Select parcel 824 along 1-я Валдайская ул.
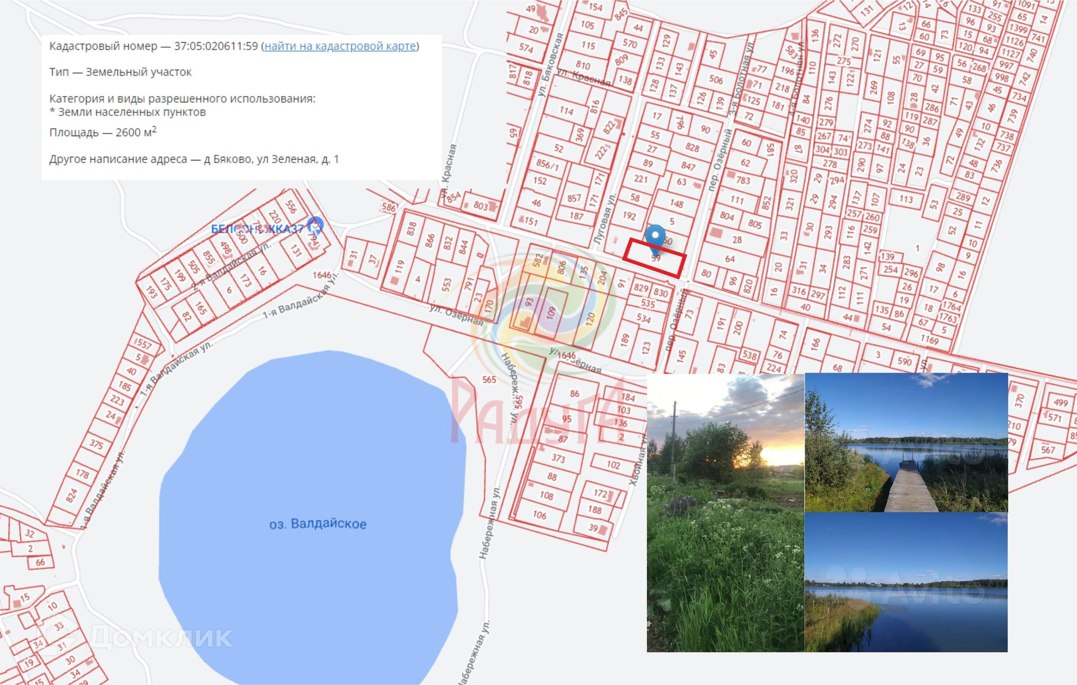 pos(71,496)
